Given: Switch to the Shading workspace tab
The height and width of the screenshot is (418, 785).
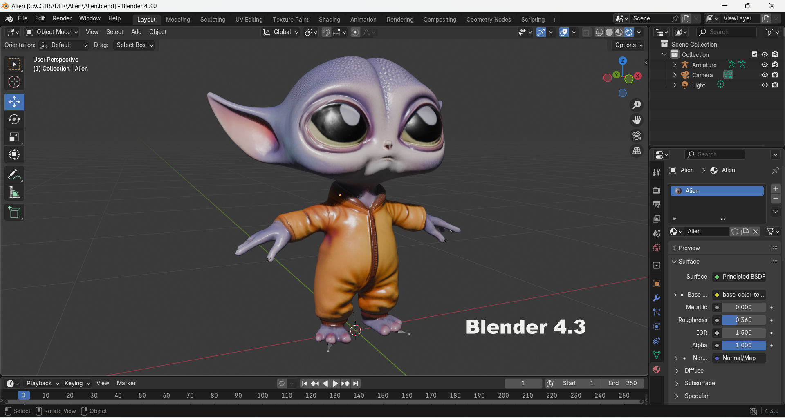Looking at the screenshot, I should [x=329, y=20].
